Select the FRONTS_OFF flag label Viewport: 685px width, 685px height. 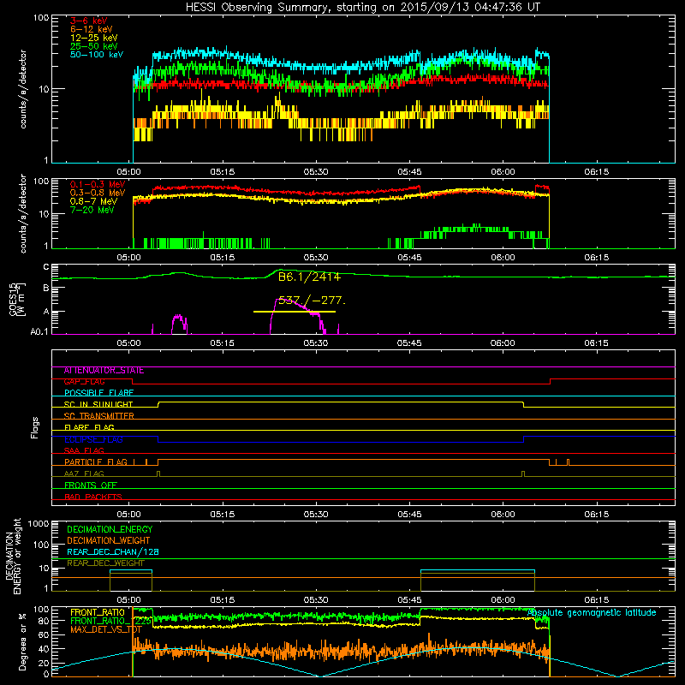(x=91, y=485)
